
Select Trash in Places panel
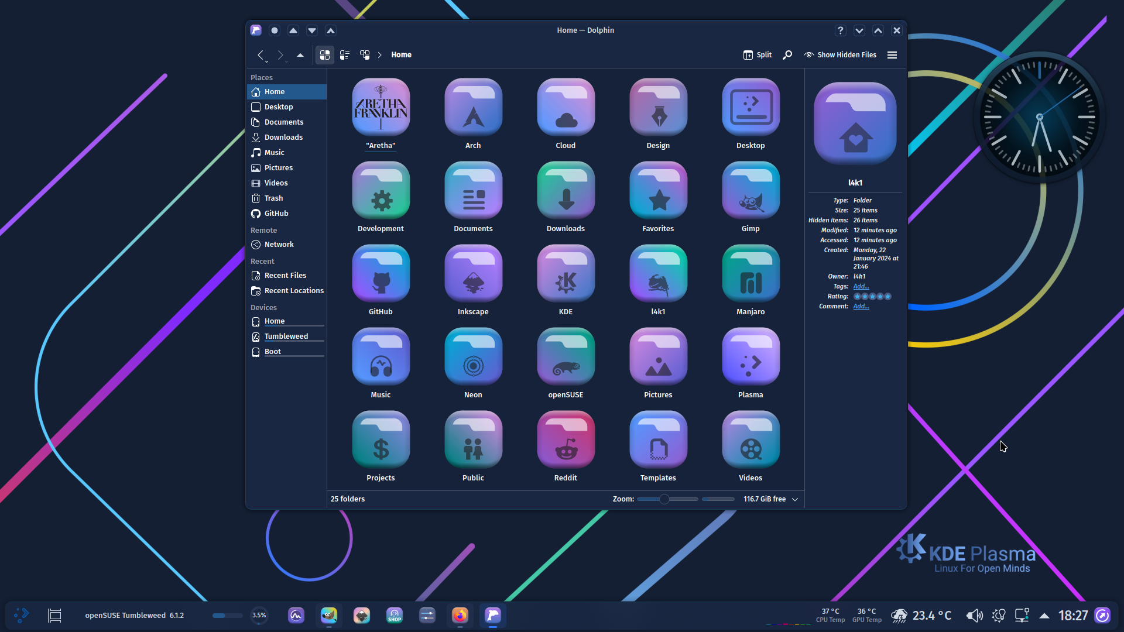286,198
